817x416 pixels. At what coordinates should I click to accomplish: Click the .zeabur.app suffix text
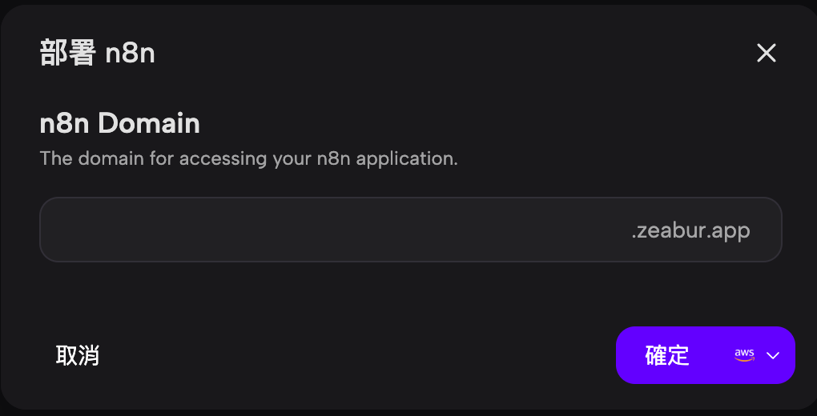(x=690, y=230)
